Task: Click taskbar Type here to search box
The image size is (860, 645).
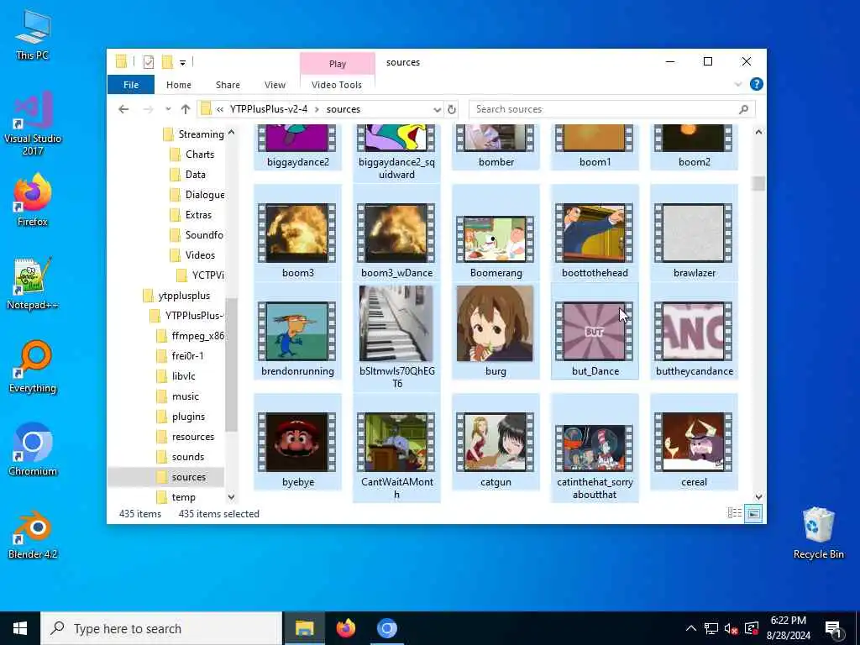Action: [x=162, y=628]
